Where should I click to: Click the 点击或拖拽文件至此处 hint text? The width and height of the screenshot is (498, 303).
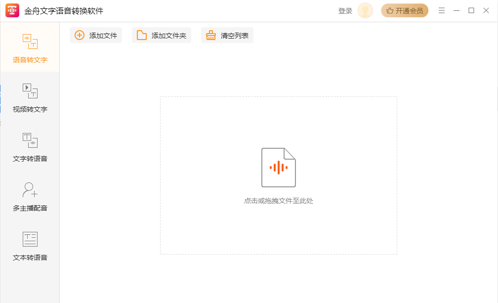click(x=278, y=201)
